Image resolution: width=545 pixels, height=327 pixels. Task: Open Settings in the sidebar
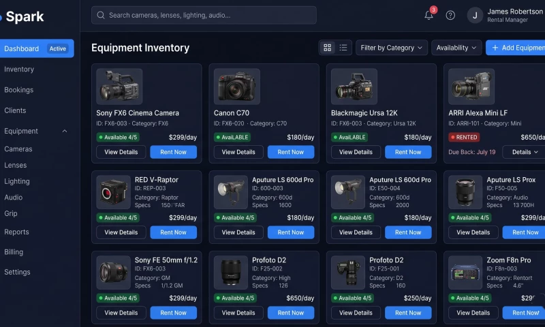pos(17,272)
